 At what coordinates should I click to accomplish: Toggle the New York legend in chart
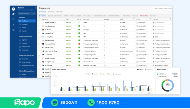95,74
